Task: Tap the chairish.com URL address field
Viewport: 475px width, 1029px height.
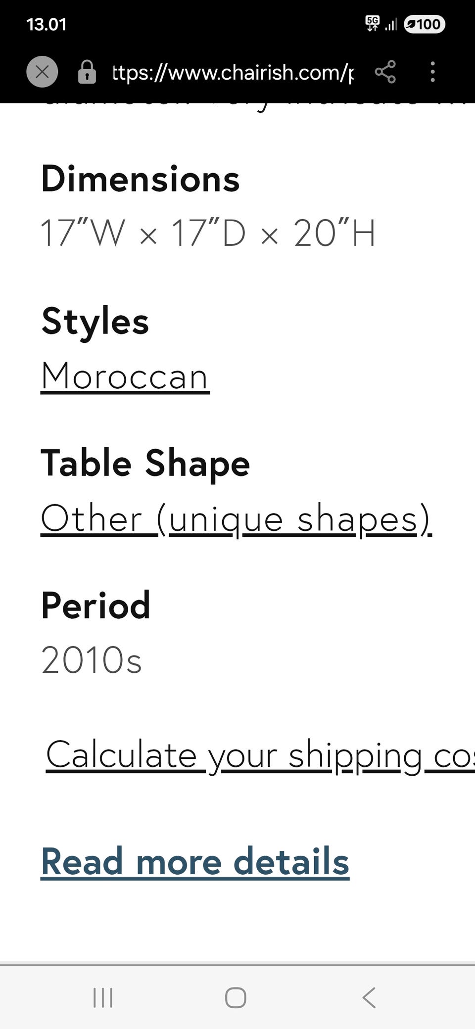Action: (x=233, y=73)
